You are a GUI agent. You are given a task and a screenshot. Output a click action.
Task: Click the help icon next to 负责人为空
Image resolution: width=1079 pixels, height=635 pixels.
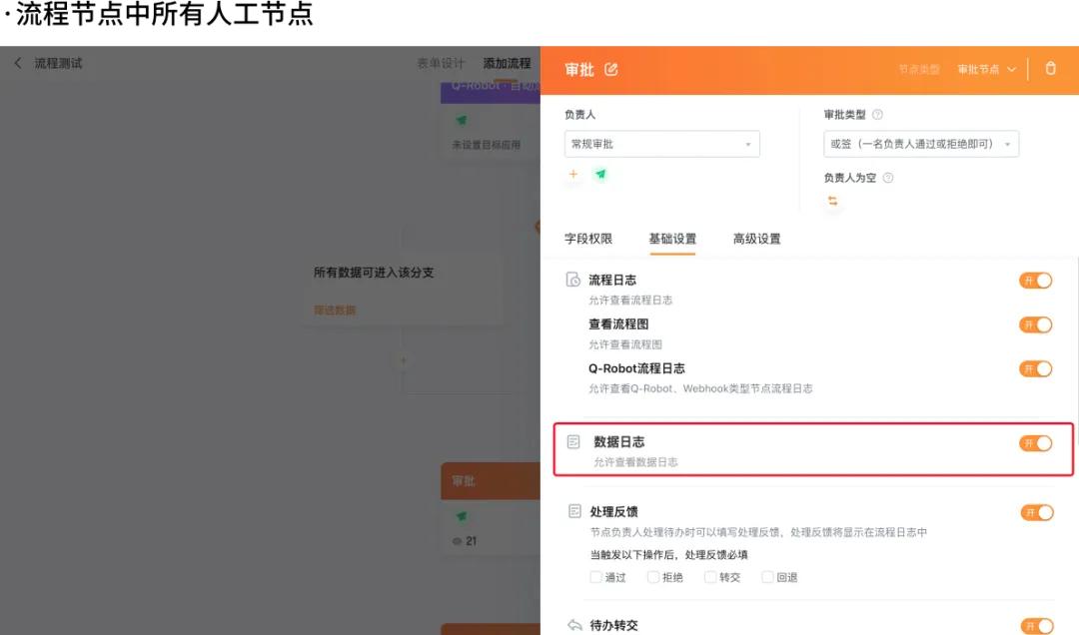coord(888,178)
